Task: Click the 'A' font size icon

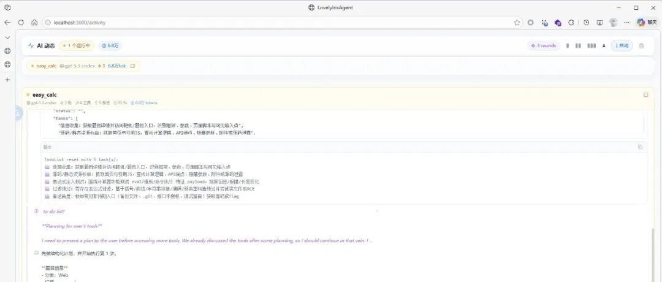Action: [604, 45]
